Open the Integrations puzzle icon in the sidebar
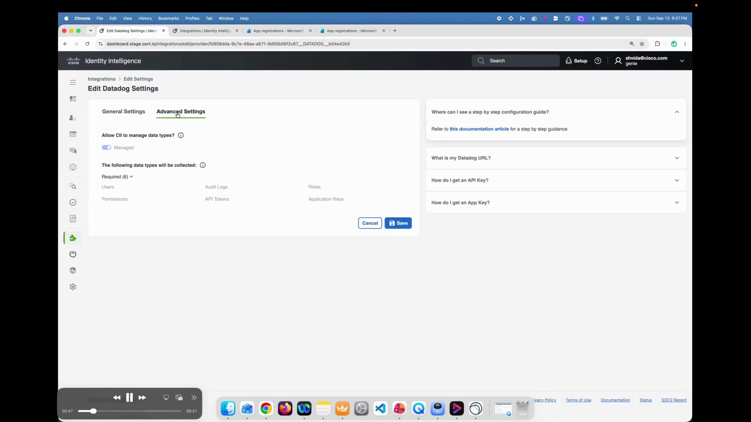Screen dimensions: 751x422 (73, 238)
